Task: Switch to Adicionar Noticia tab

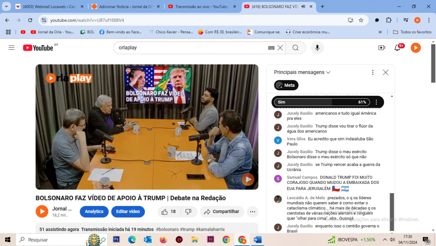Action: (x=126, y=6)
